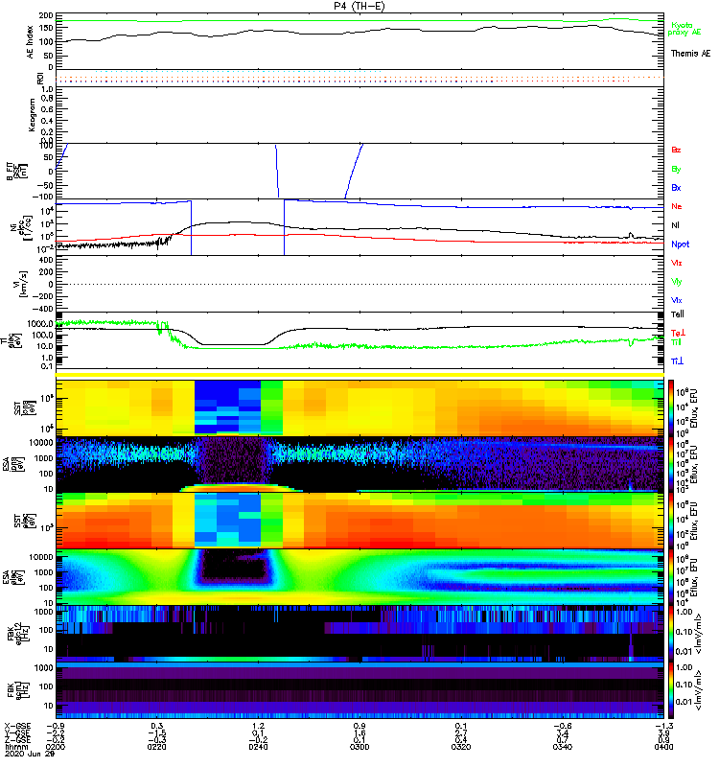This screenshot has height=767, width=719.
Task: Click the "0200" time tick label
Action: coord(55,747)
